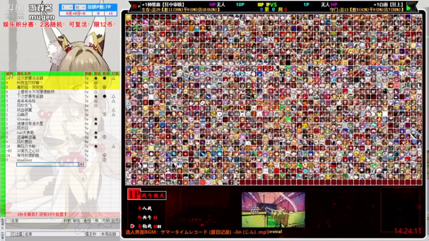Click filled star in GSuwako row
Viewport: 429px width, 241px height.
[96, 119]
